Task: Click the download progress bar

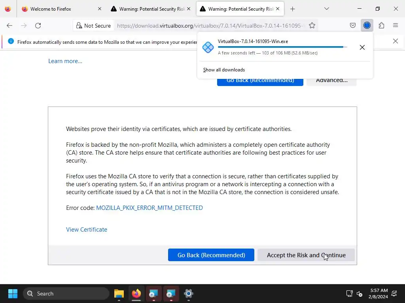Action: [282, 47]
